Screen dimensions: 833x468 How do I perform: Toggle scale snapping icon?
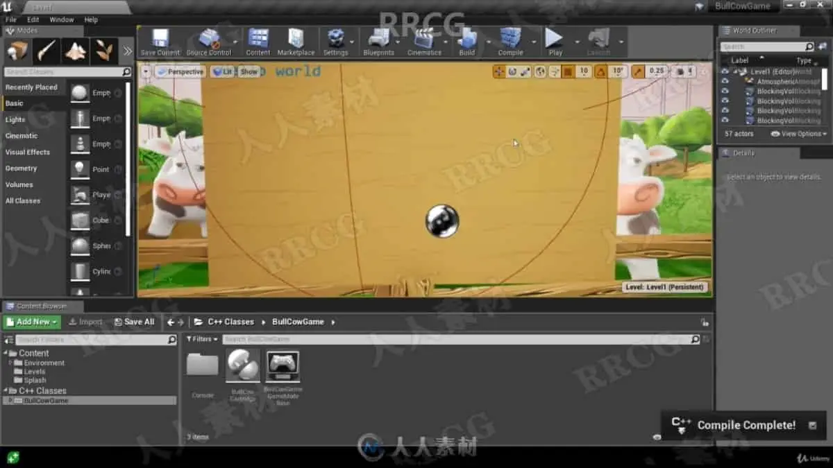(x=637, y=71)
